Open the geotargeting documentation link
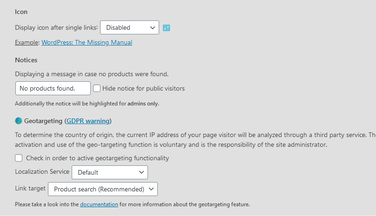Viewport: 376px width, 216px height. click(x=99, y=204)
